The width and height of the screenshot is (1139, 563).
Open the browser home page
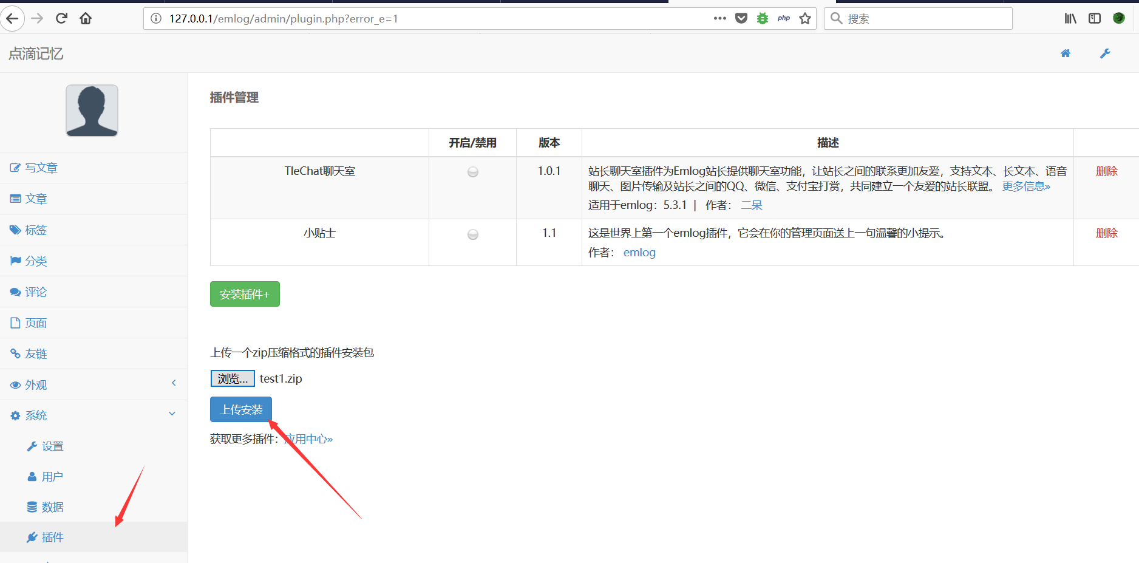point(86,18)
